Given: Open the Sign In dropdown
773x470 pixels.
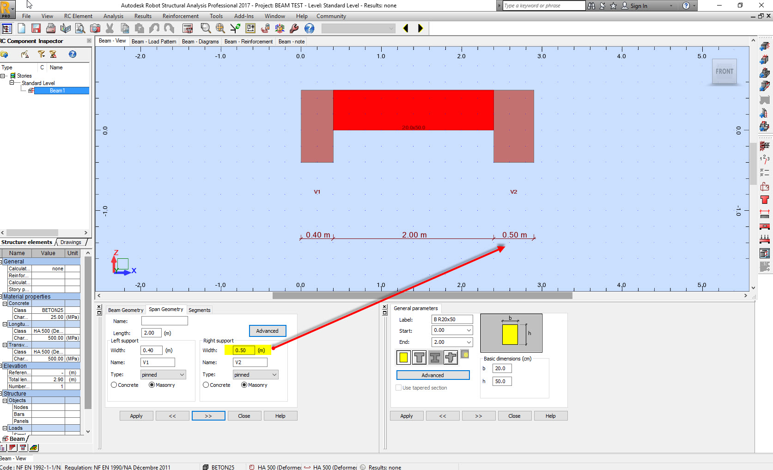Looking at the screenshot, I should (671, 6).
